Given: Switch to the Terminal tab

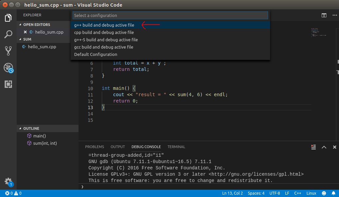Looking at the screenshot, I should (x=176, y=147).
